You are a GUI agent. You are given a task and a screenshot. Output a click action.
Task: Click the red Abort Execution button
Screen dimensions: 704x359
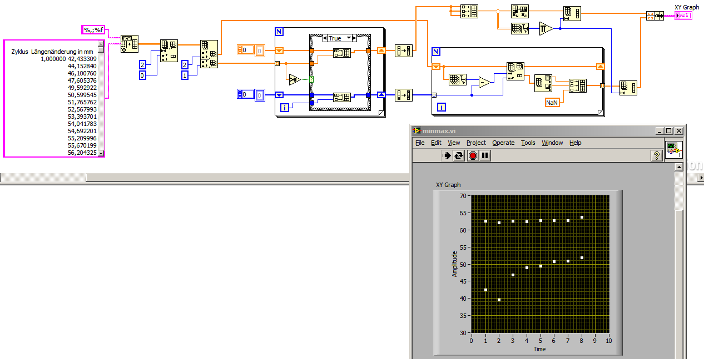pos(473,155)
